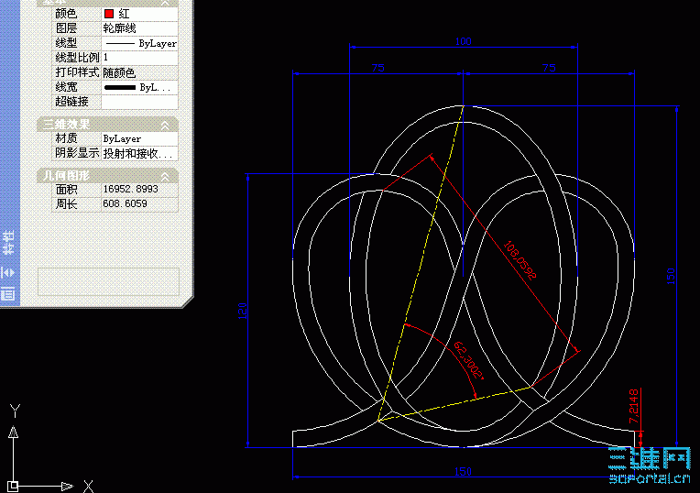Open the 图层 value 轮廓线 dropdown
This screenshot has width=700, height=493.
140,28
